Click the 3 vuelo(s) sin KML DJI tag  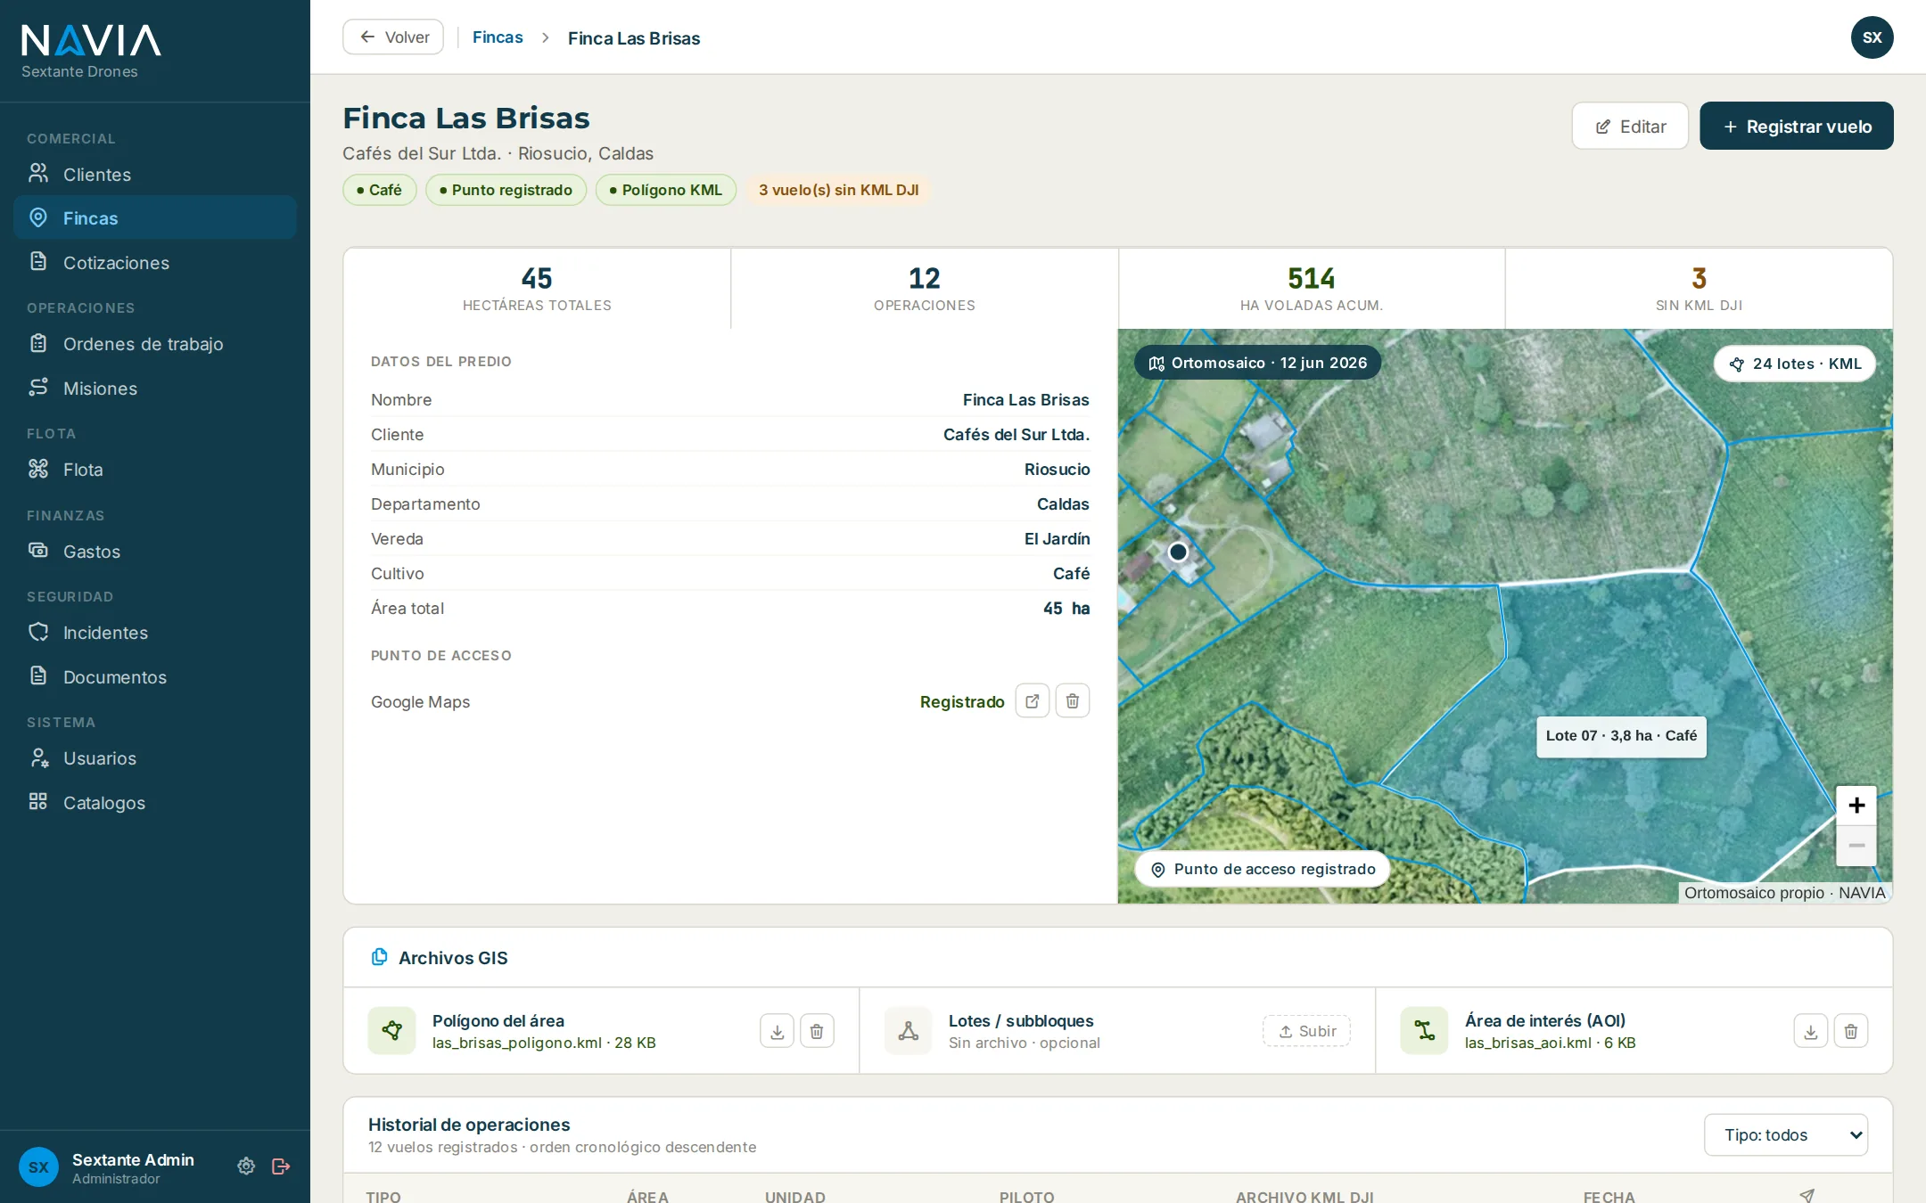click(x=838, y=190)
